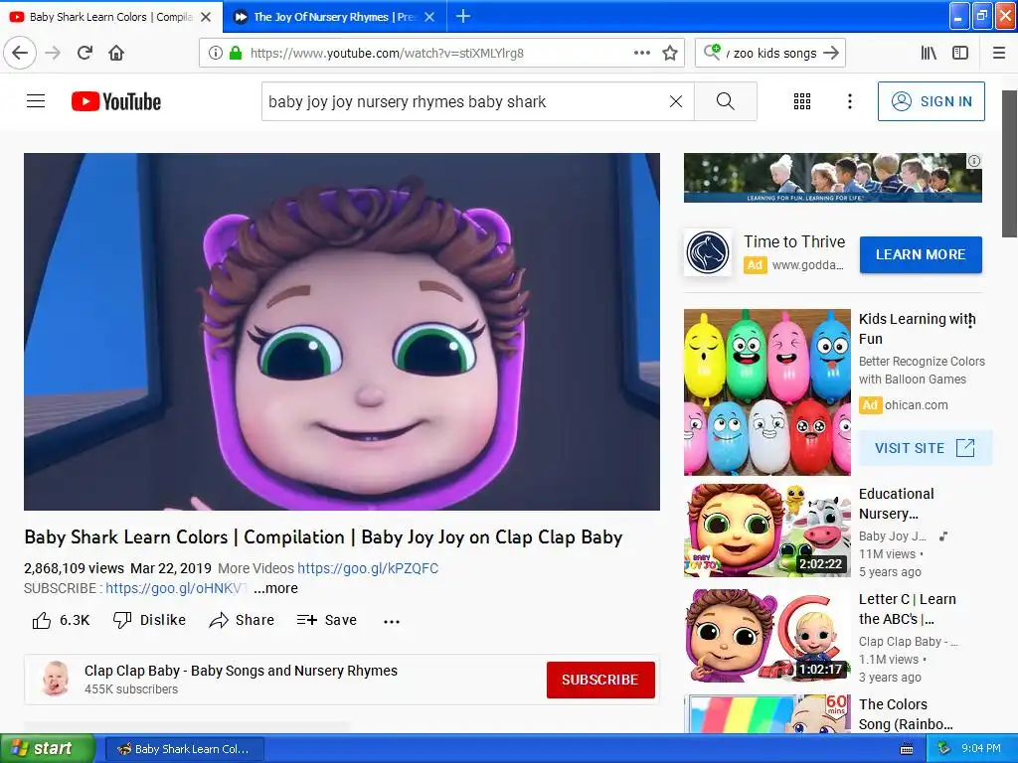Open the Windows start menu

click(x=48, y=748)
